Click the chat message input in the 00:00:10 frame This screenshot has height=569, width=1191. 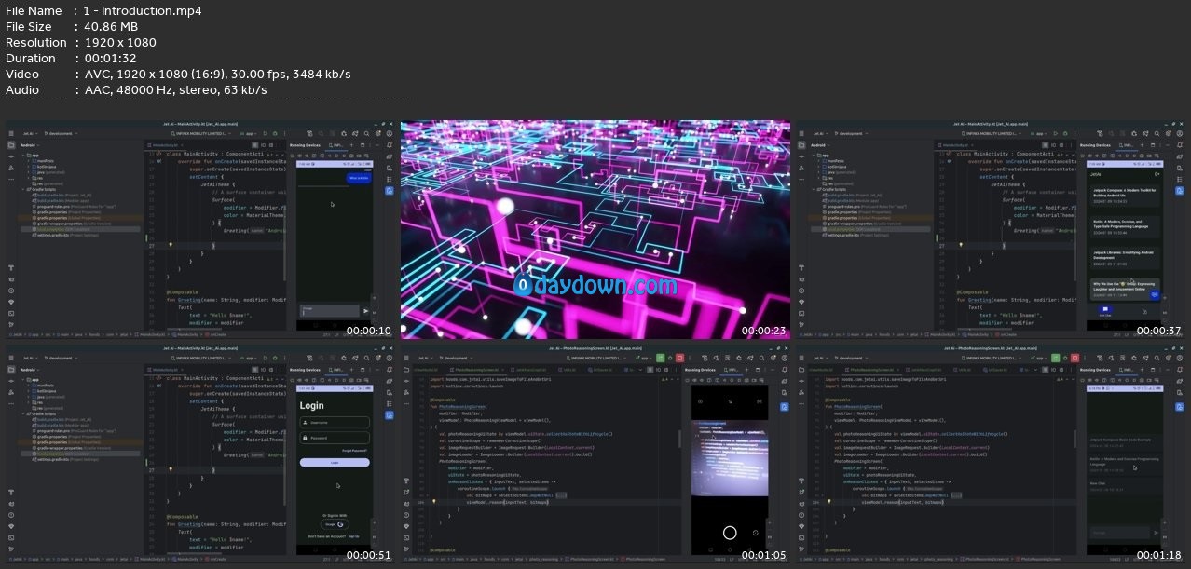(329, 311)
